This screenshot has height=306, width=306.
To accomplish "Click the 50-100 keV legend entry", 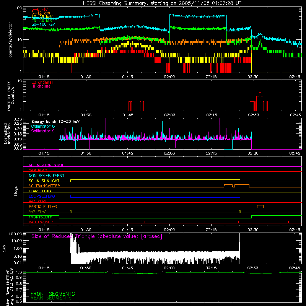I will pyautogui.click(x=43, y=24).
